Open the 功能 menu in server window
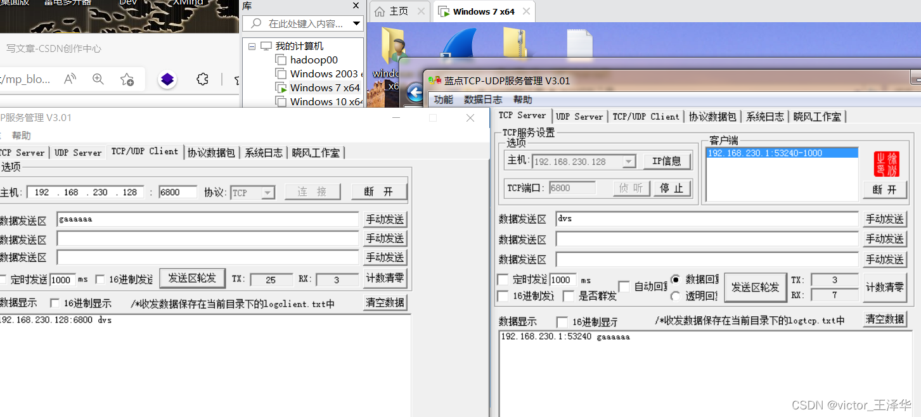Screen dimensions: 921x417 444,99
